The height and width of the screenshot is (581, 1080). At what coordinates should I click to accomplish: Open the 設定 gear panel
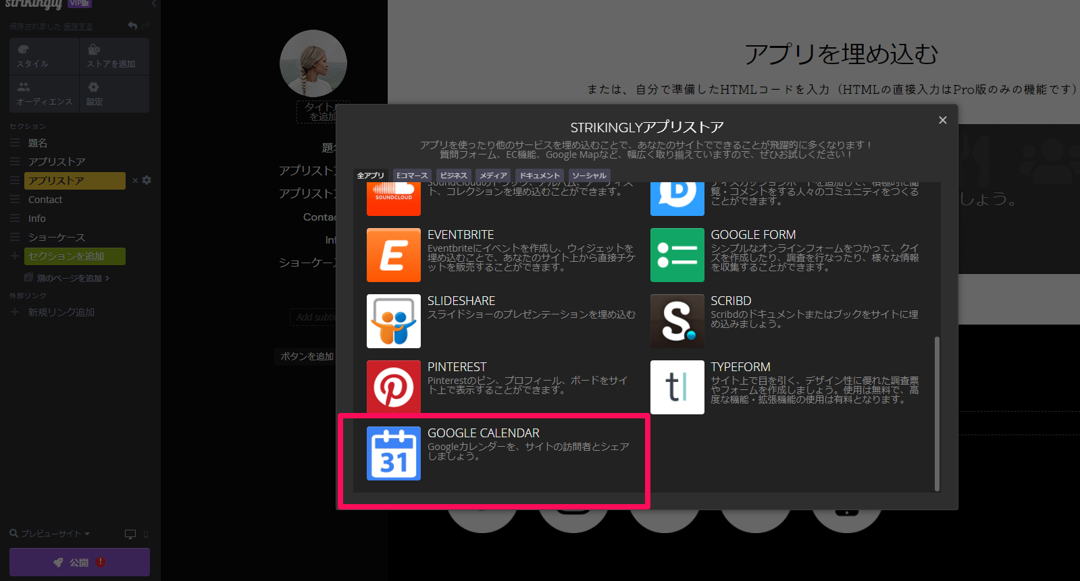(114, 94)
